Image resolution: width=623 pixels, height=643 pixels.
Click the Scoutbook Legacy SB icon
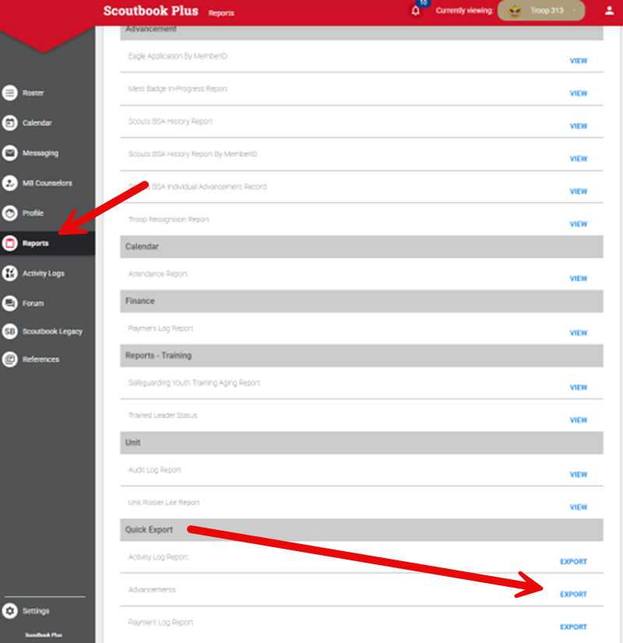[x=10, y=331]
